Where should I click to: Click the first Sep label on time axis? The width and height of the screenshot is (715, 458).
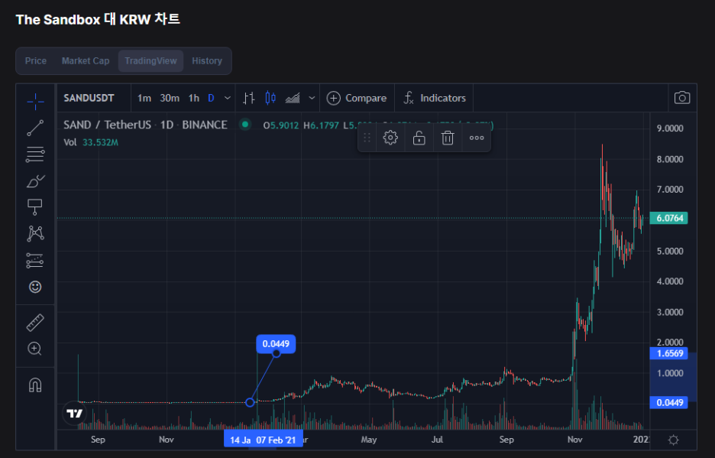coord(98,440)
